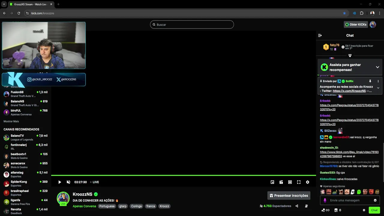Screen dimensions: 384x216
Task: Insert the sunglasses ghost emote
Action: tap(353, 192)
